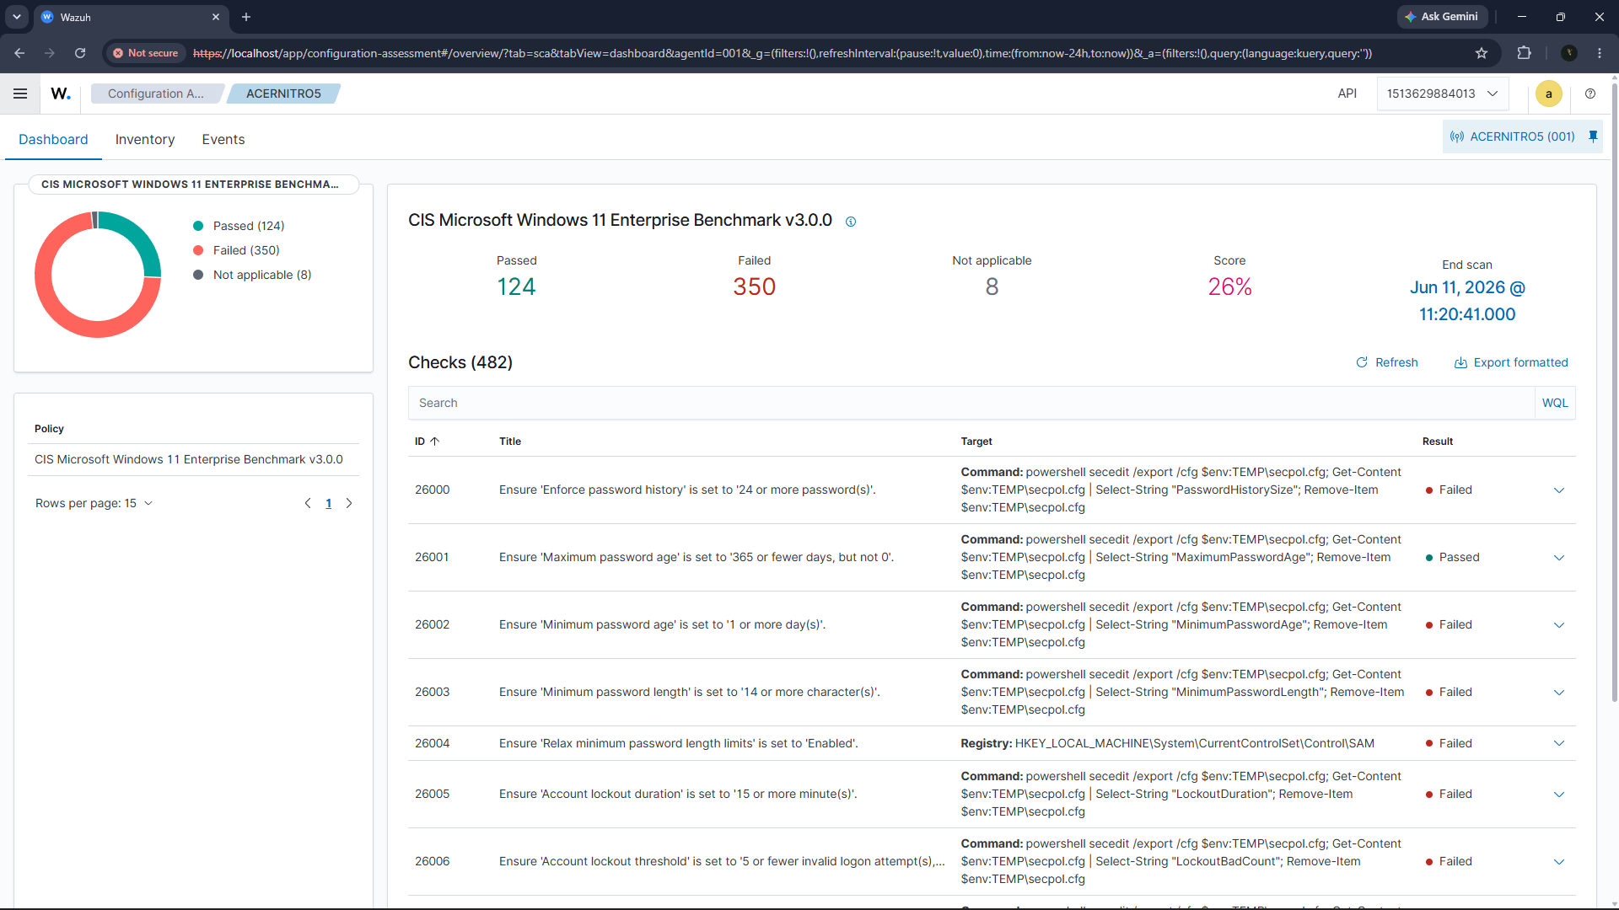Click Passed 124 count value
1619x910 pixels.
point(516,287)
